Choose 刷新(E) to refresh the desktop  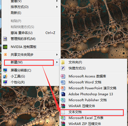click(16, 13)
